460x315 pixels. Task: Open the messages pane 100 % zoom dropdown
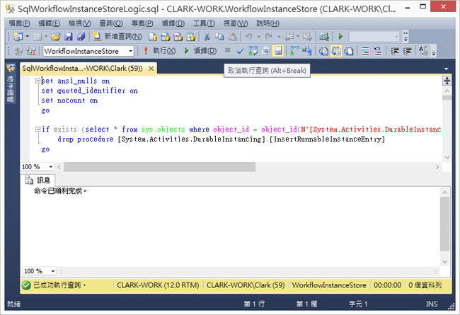(x=53, y=271)
